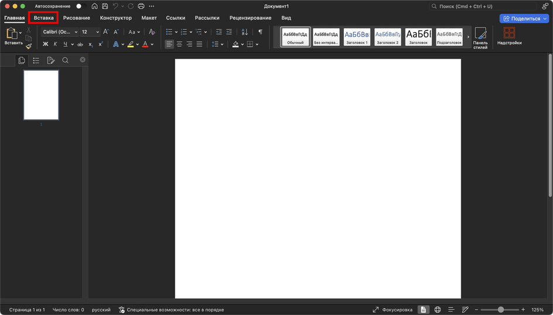The width and height of the screenshot is (553, 315).
Task: Show thumbnails pane icon in sidebar
Action: (x=22, y=60)
